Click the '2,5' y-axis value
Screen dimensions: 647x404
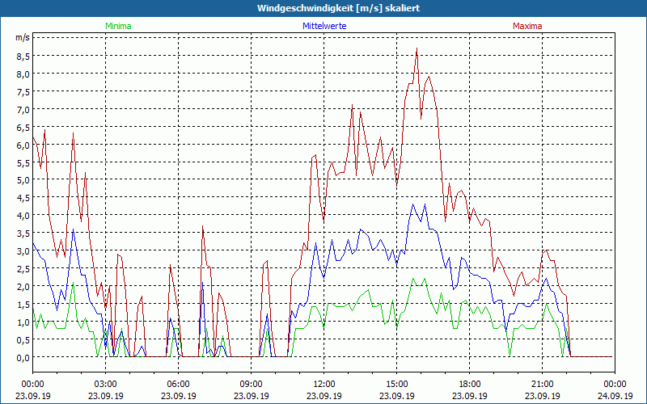[23, 269]
